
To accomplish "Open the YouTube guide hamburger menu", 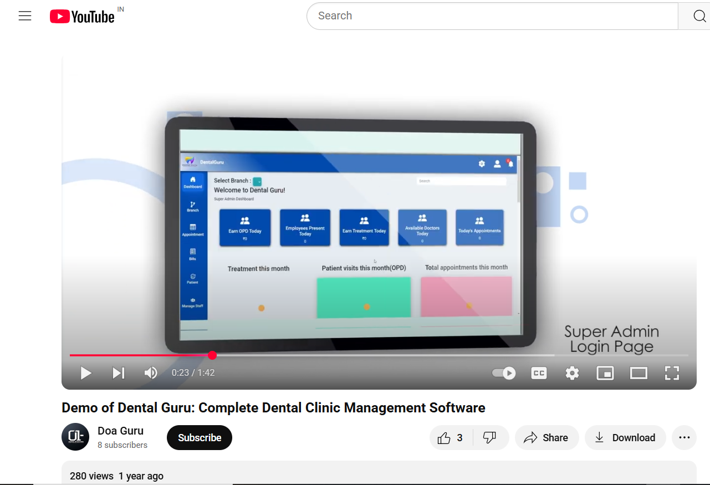I will (x=25, y=16).
